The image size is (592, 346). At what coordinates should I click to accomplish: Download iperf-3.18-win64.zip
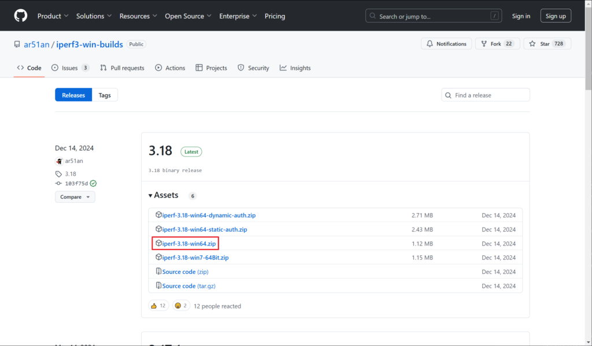click(188, 244)
